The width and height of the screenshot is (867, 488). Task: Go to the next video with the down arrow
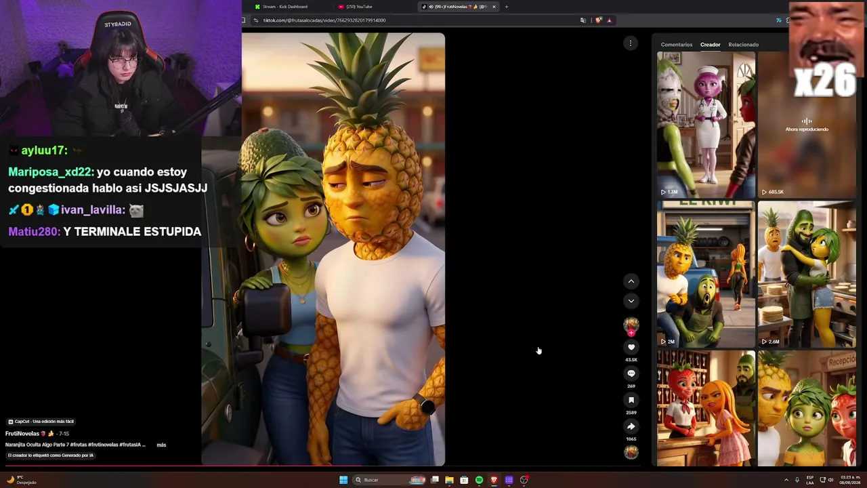click(x=631, y=301)
